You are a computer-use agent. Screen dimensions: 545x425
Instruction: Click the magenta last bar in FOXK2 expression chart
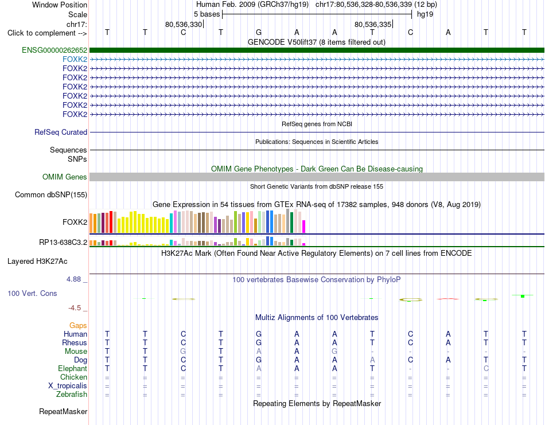304,226
